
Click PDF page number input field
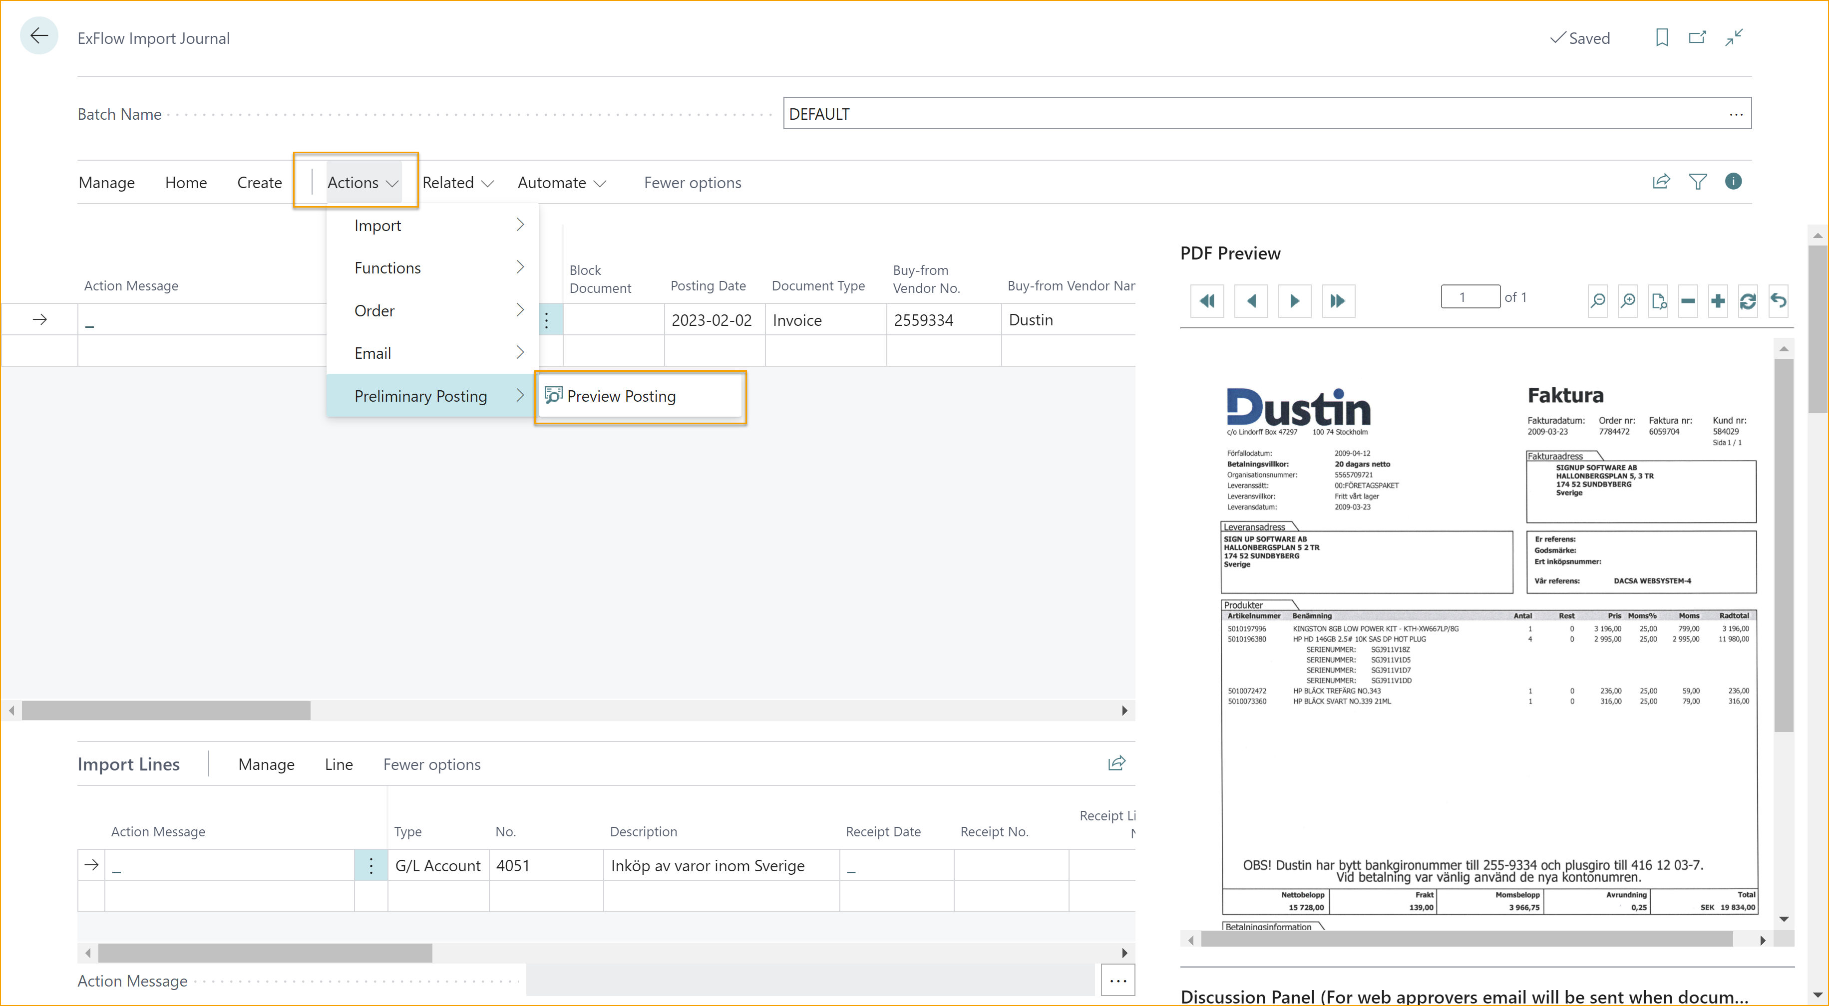1469,297
